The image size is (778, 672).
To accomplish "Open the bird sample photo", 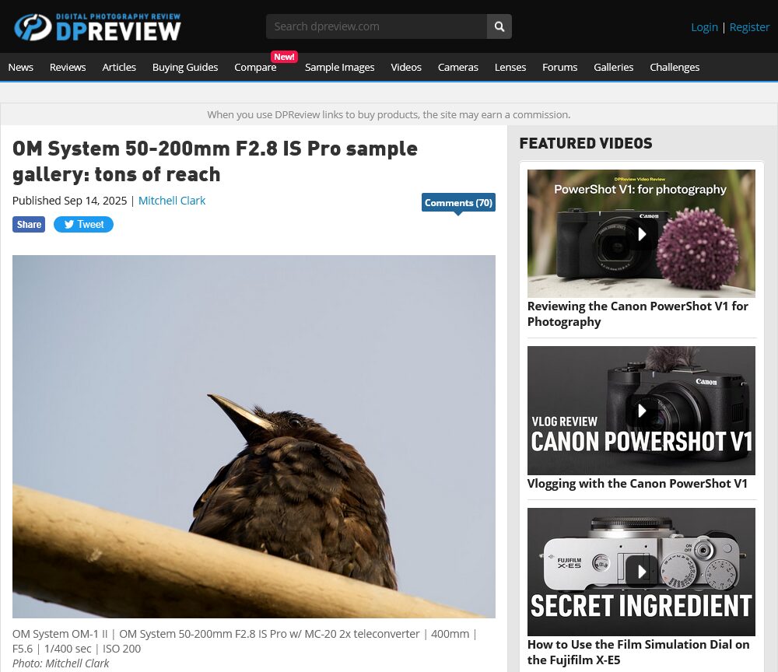I will [254, 436].
